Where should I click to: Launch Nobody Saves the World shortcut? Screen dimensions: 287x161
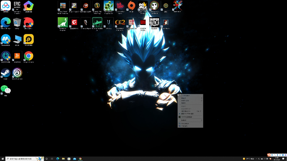coord(154,7)
